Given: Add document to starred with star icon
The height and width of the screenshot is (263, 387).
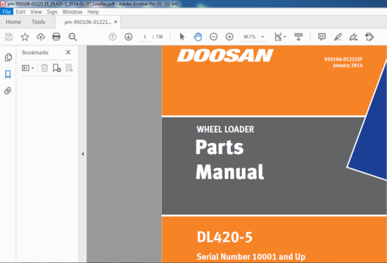Looking at the screenshot, I should (25, 37).
